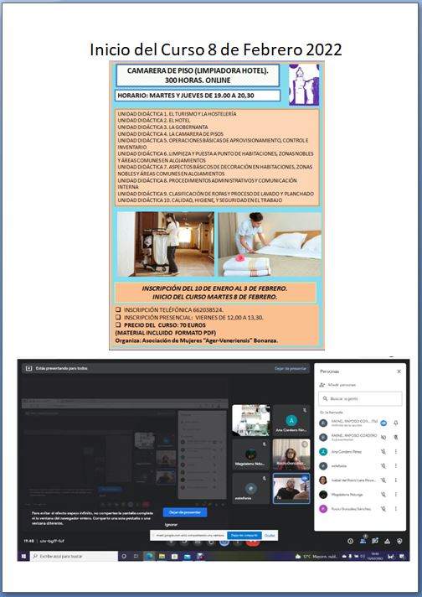Open the Windows notification center icon
Screen dimensions: 422x597
click(402, 556)
